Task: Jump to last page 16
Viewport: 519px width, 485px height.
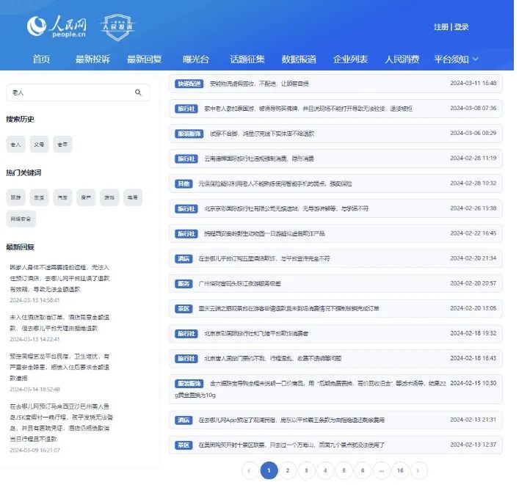Action: click(x=400, y=470)
